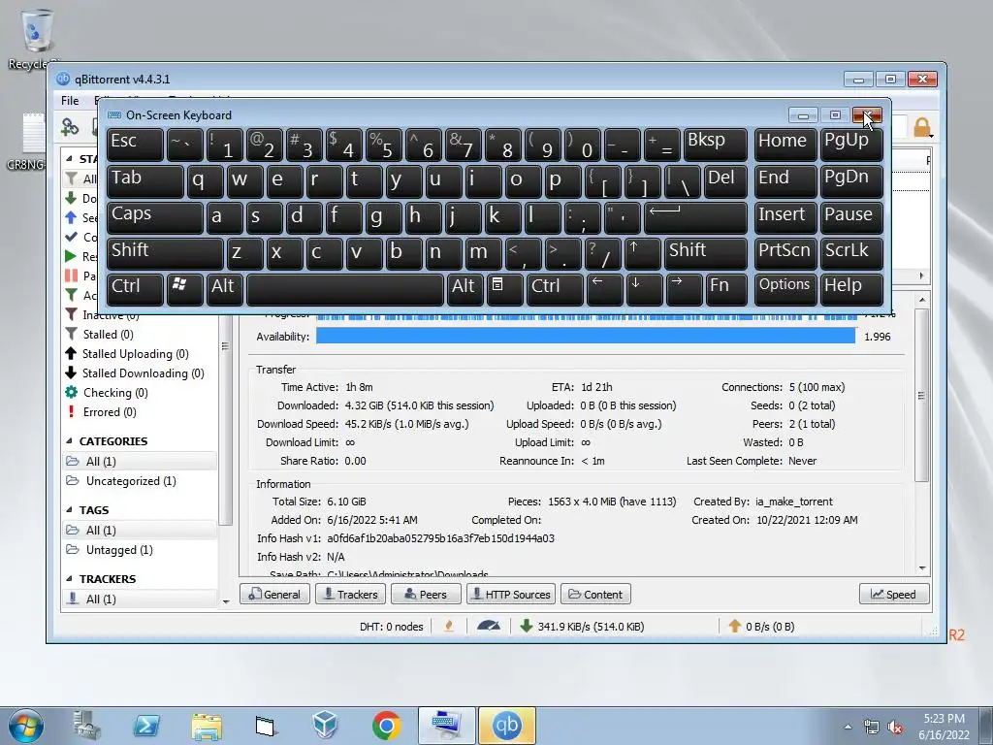Open Google Chrome from the taskbar

click(x=386, y=726)
